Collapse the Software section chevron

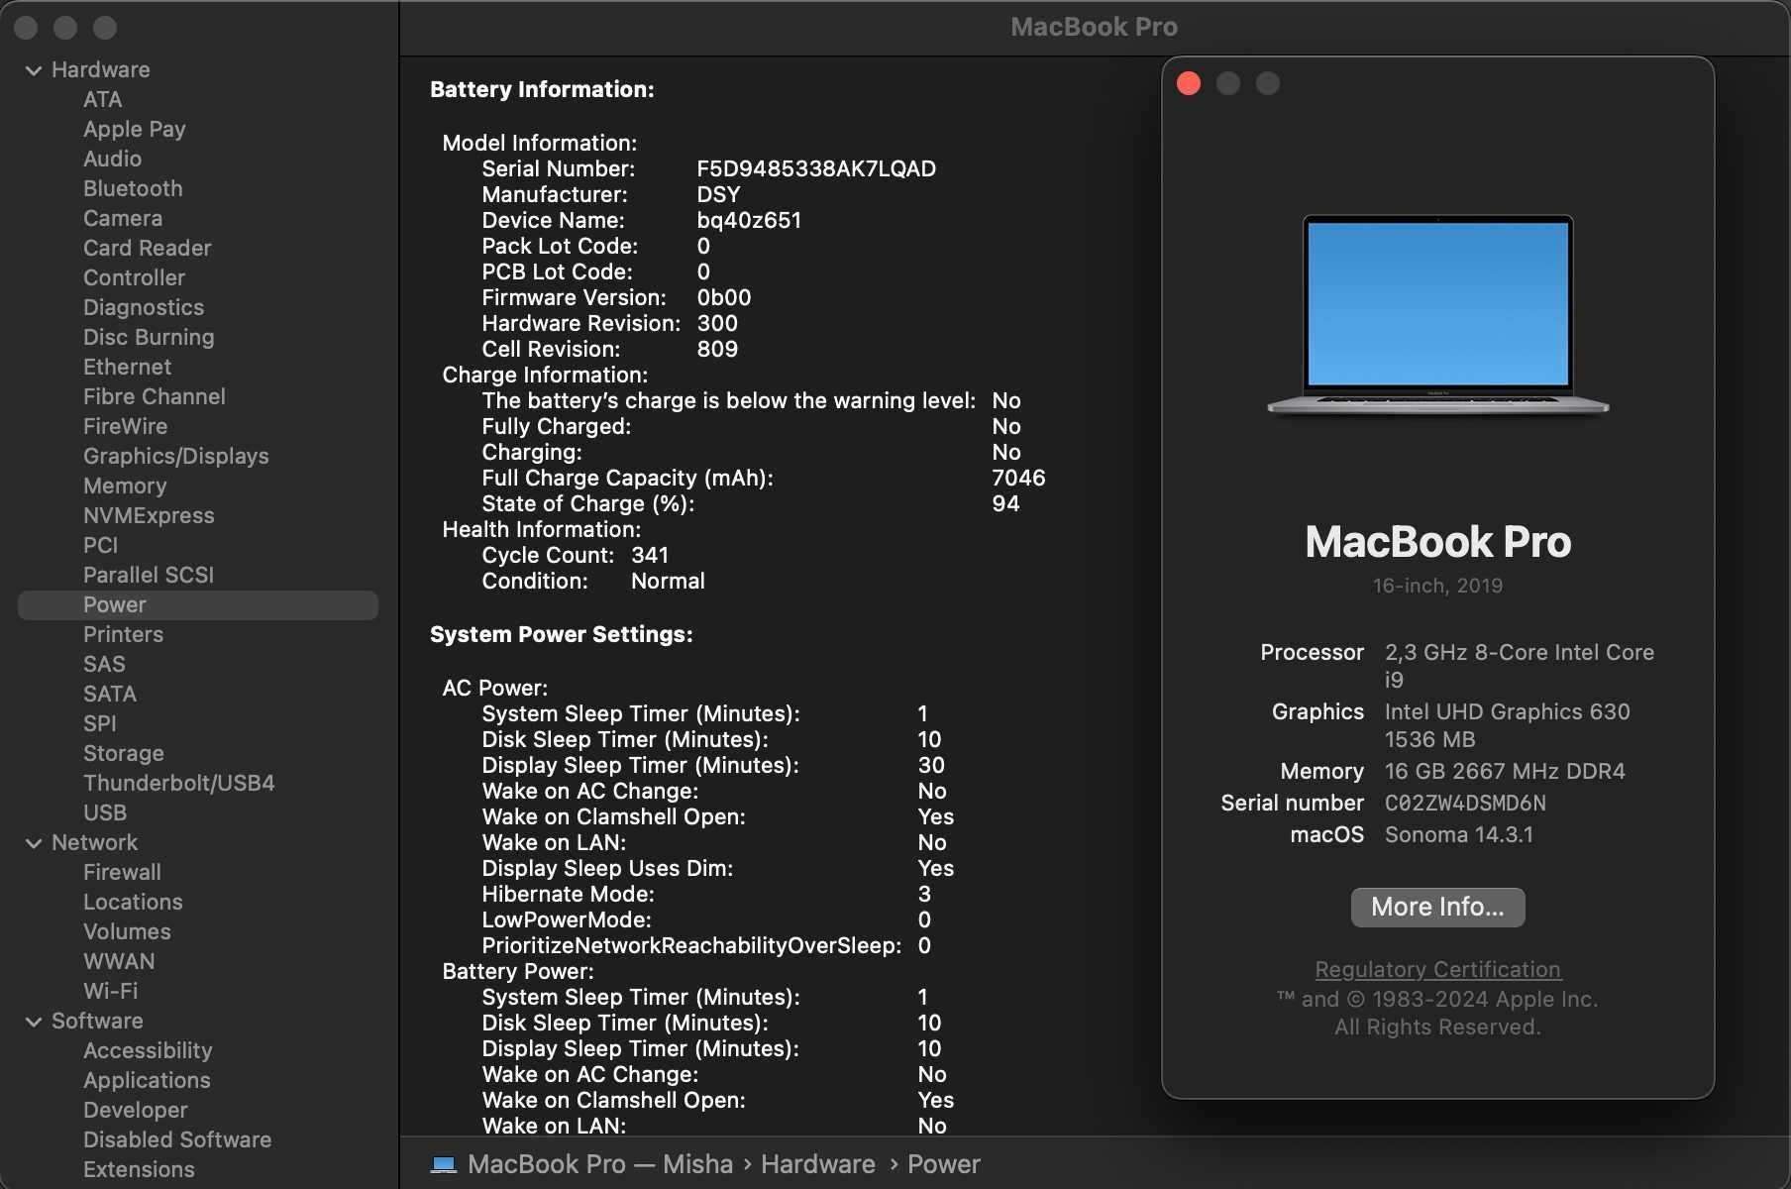pos(34,1022)
